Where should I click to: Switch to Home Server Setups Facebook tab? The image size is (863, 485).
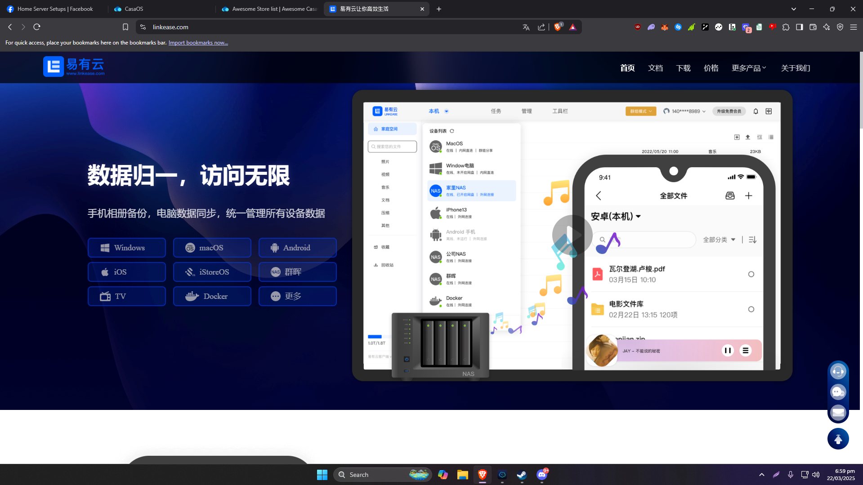pyautogui.click(x=54, y=9)
